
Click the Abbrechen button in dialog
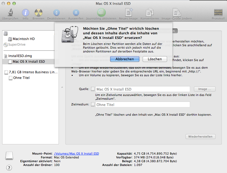[x=125, y=59]
